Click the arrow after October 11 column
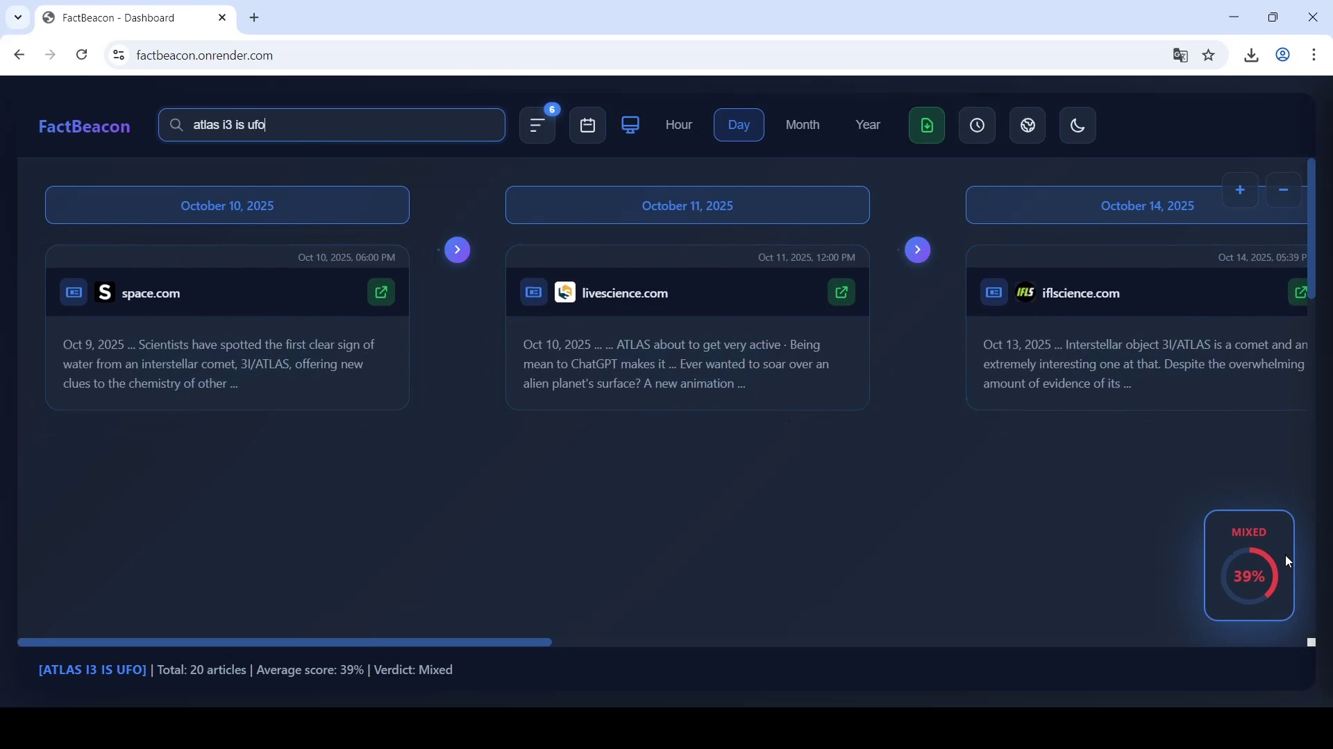The width and height of the screenshot is (1333, 749). 919,250
